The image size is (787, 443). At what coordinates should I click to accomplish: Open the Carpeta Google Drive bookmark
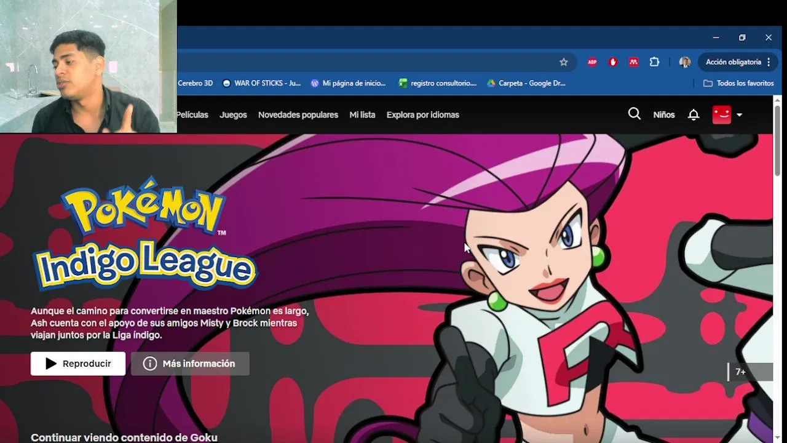[526, 83]
